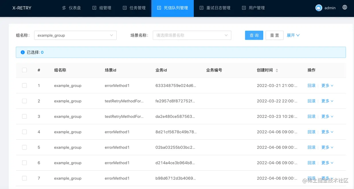Click the globe language icon
354x189 pixels.
tap(345, 7)
